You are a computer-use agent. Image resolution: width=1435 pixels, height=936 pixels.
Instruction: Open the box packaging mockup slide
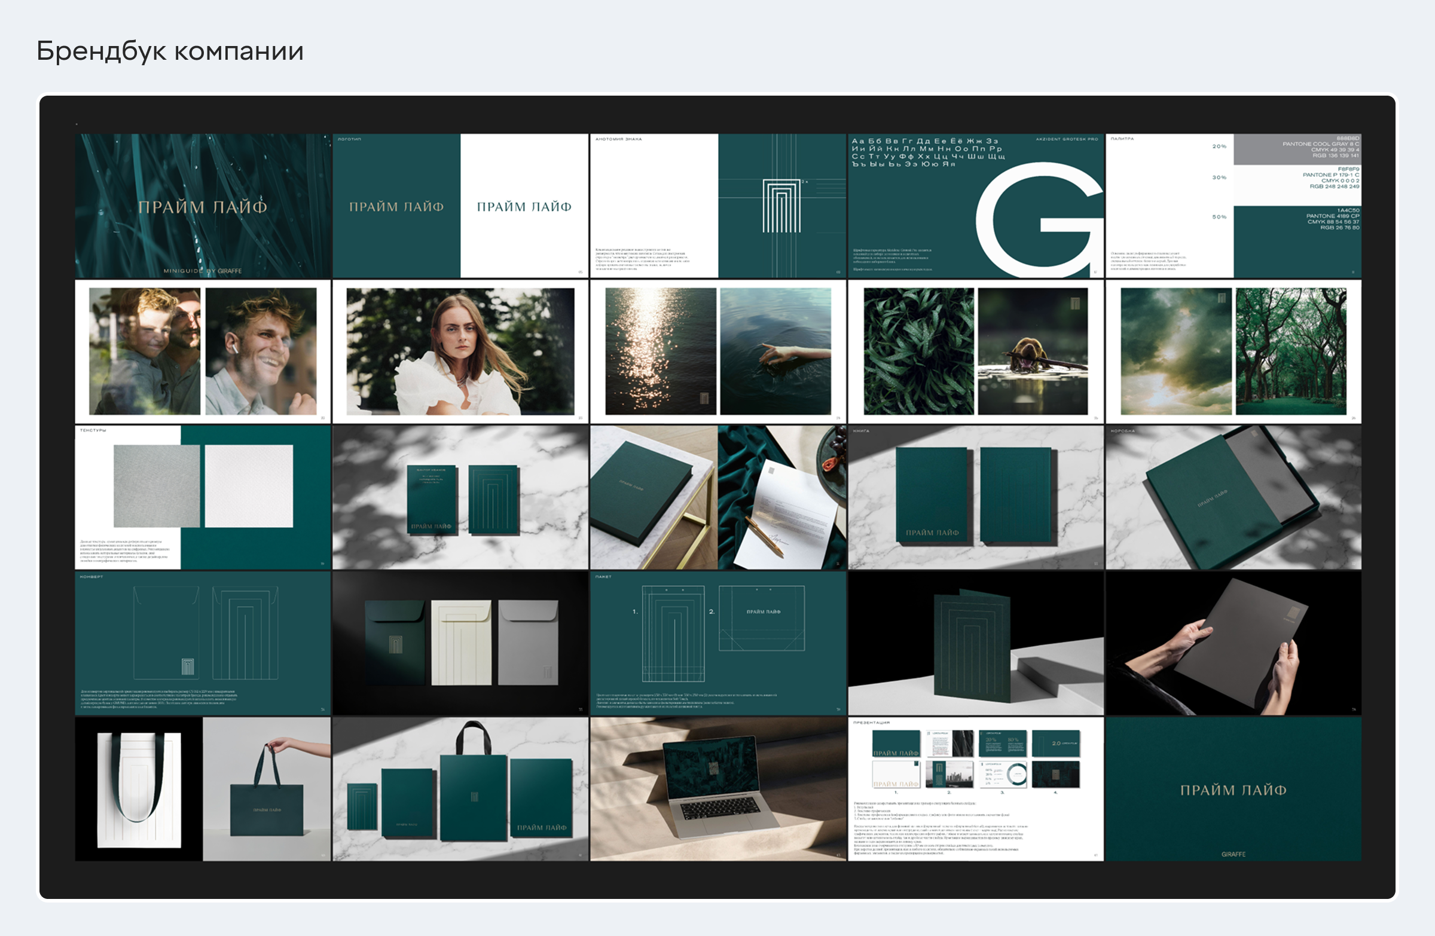pyautogui.click(x=1233, y=497)
